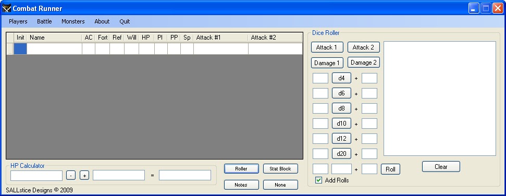Roll a d4 die
Screen dimensions: 506x196
[341, 78]
